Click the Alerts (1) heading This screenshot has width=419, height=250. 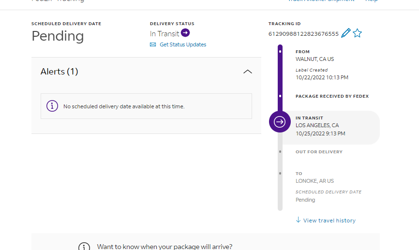pyautogui.click(x=60, y=72)
